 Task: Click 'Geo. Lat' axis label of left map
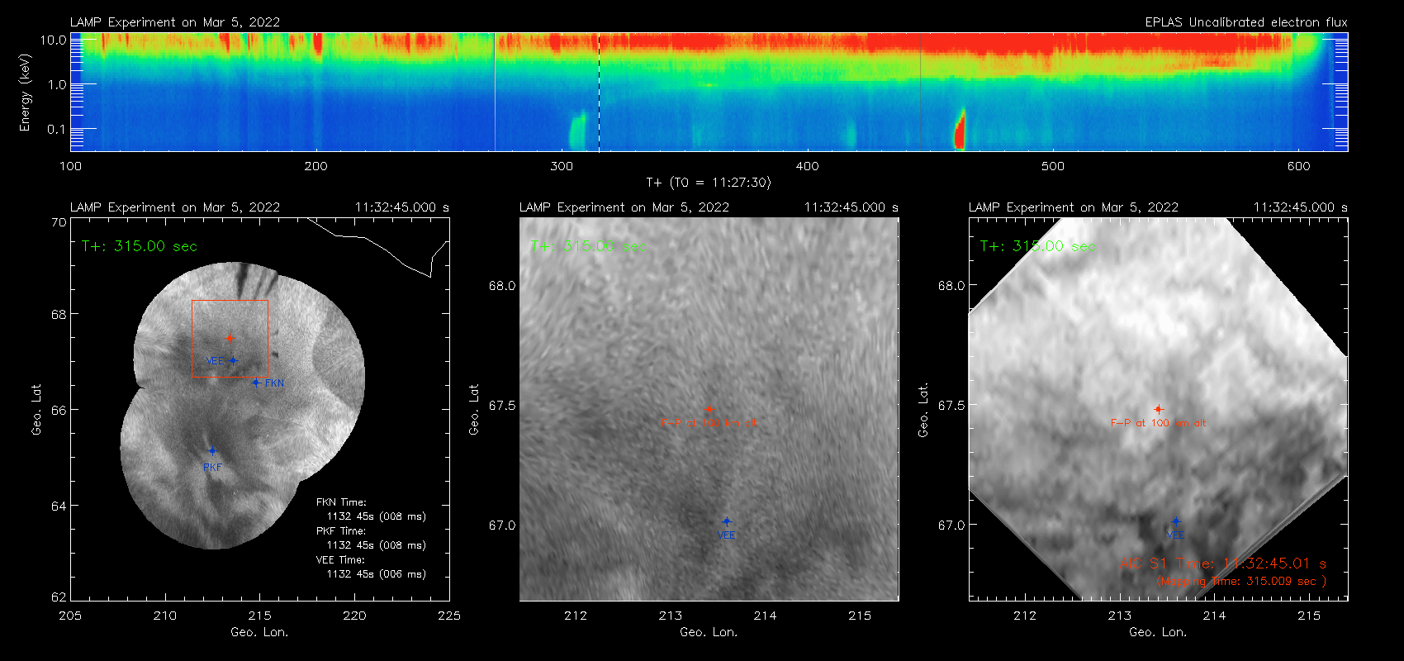pos(36,410)
